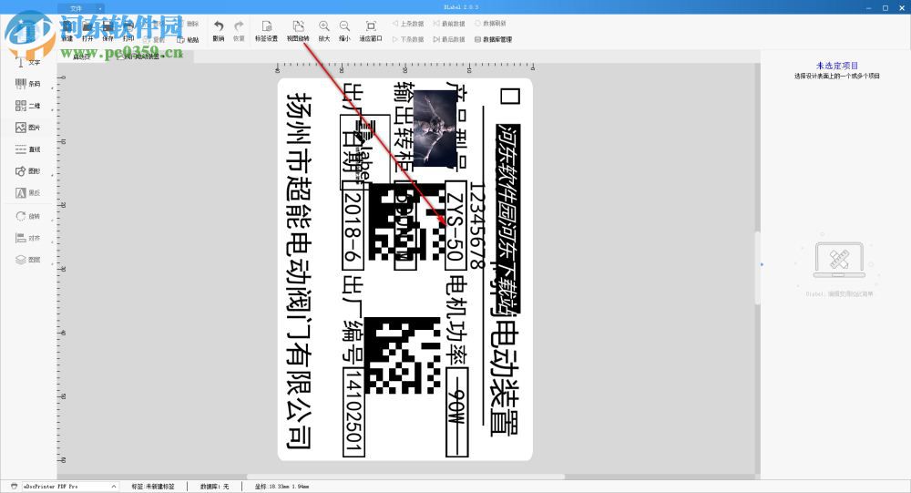Redo with the 恢复 arrow
Screen dimensions: 911x493
point(239,31)
